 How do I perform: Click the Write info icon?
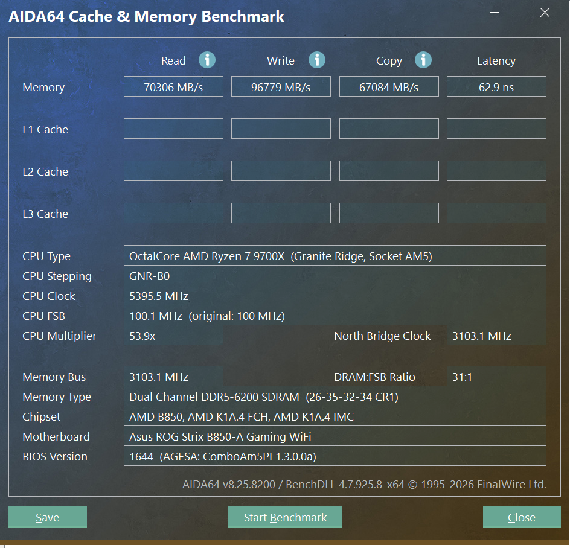point(317,60)
